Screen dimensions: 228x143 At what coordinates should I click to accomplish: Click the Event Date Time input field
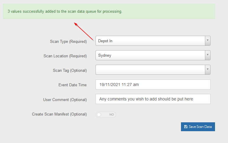(x=153, y=84)
